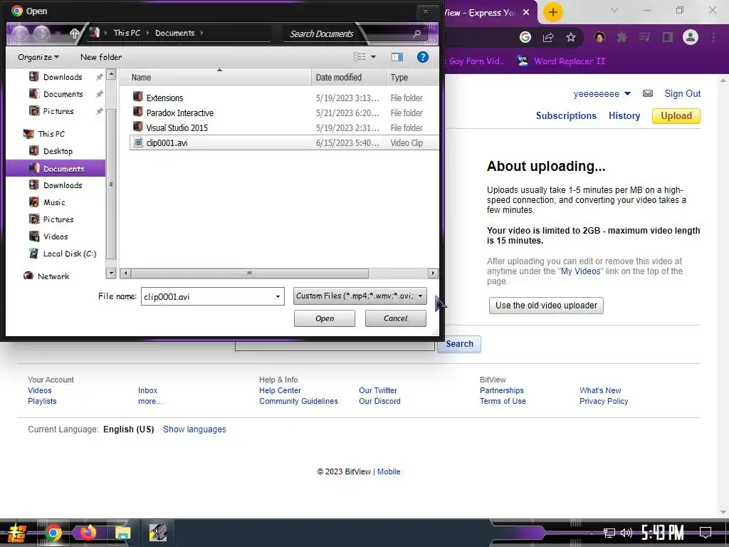Image resolution: width=729 pixels, height=547 pixels.
Task: Open the Chrome three-dot menu
Action: tap(713, 37)
